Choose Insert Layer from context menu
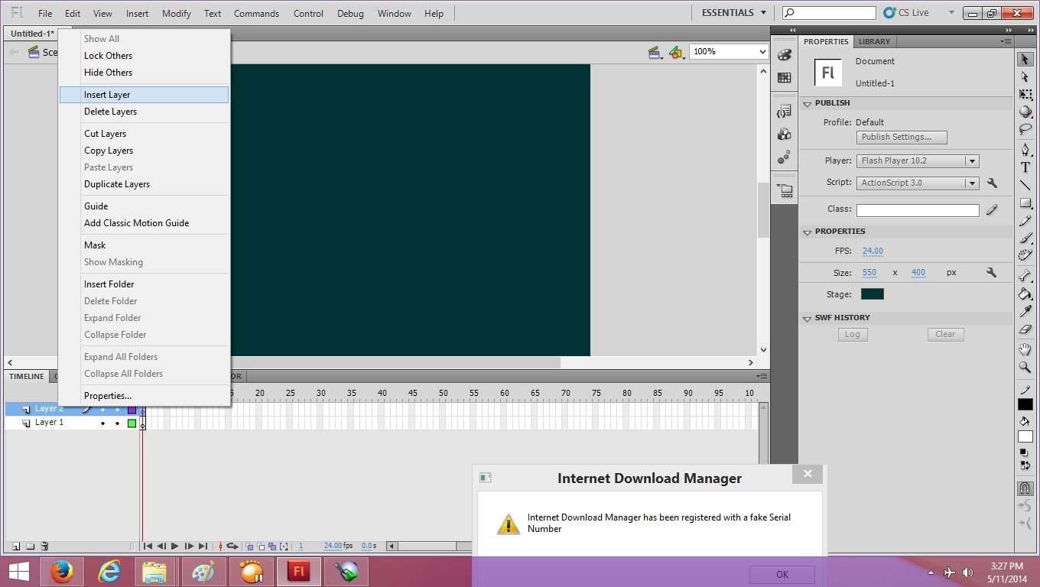Viewport: 1040px width, 587px height. click(144, 95)
